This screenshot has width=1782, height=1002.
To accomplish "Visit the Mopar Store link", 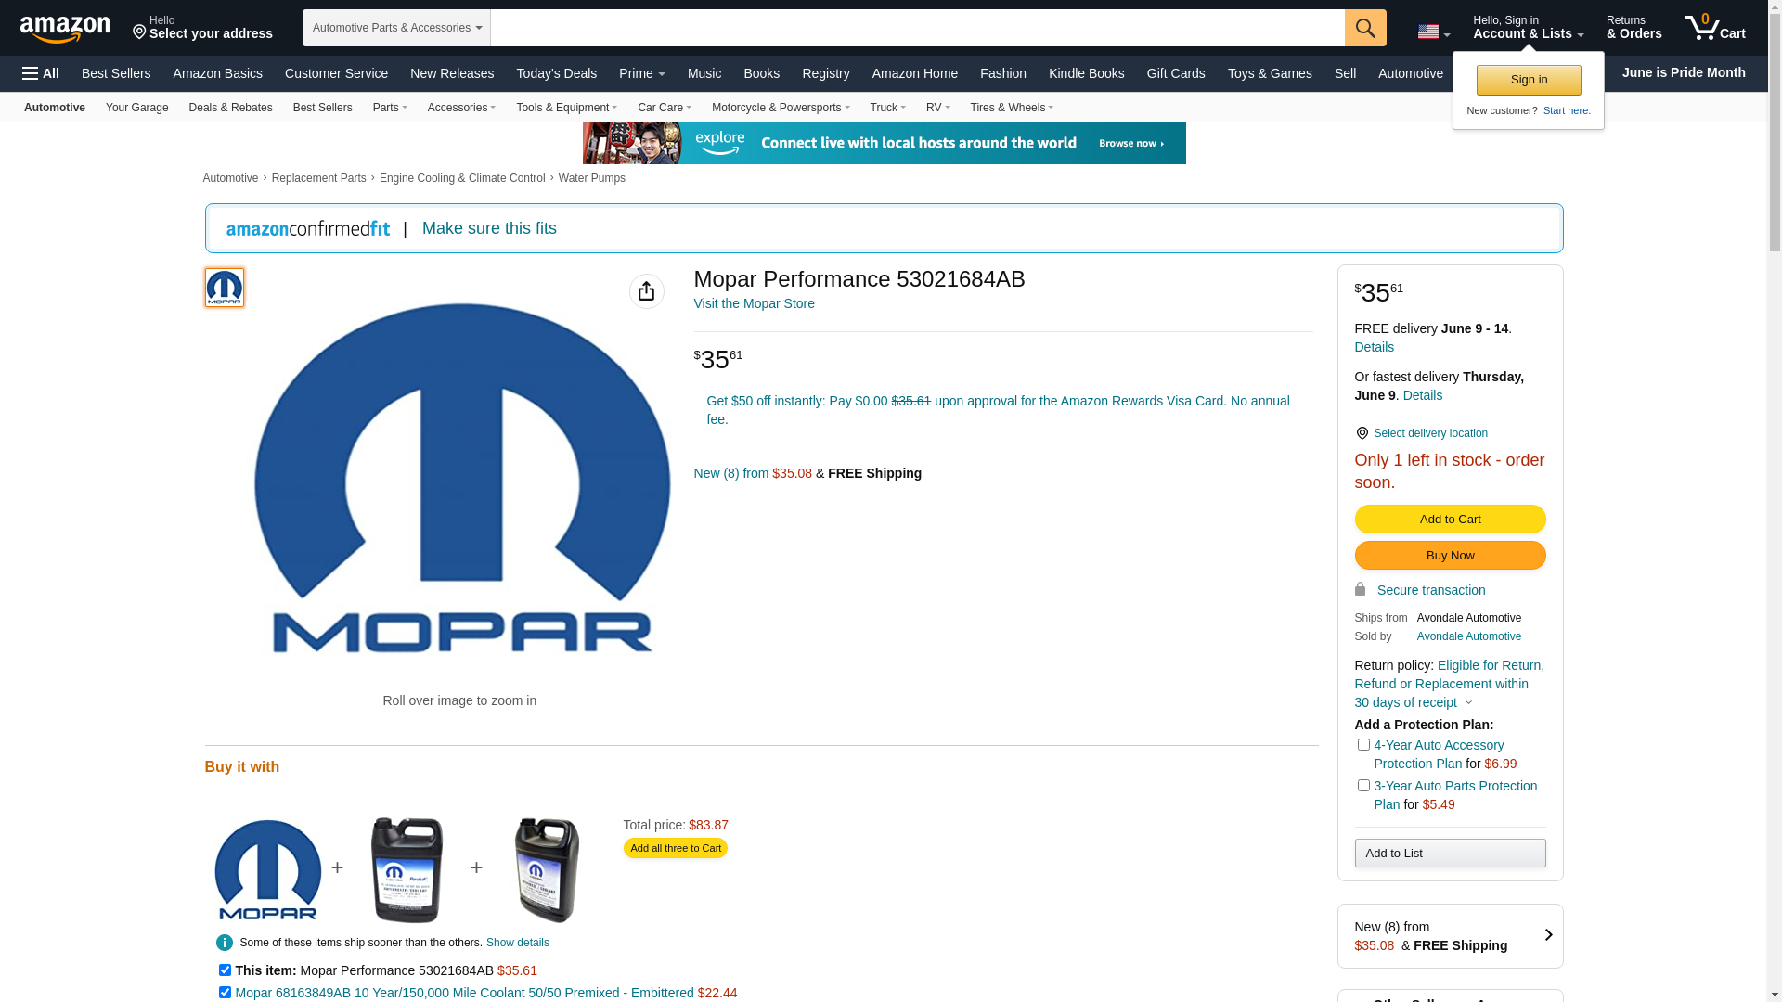I will [754, 303].
